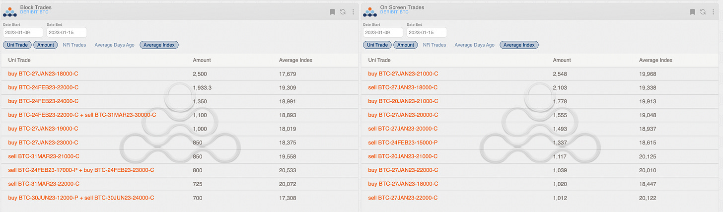This screenshot has width=723, height=212.
Task: Select buy BTC-27JAN23-19000-C row
Action: (179, 129)
